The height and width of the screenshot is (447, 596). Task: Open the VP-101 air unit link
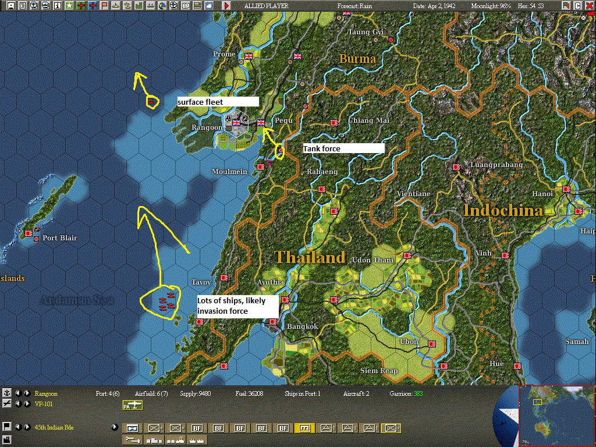[44, 404]
